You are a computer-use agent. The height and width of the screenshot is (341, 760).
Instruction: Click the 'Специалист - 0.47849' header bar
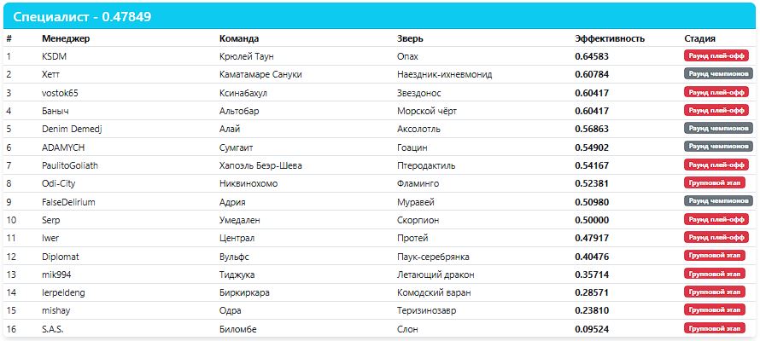[380, 16]
